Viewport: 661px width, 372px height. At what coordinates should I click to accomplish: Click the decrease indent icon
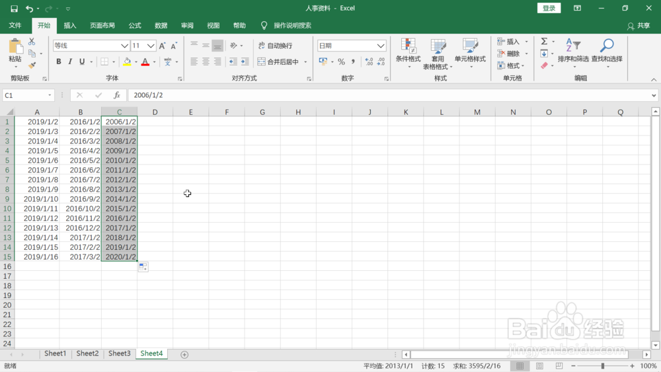[233, 61]
